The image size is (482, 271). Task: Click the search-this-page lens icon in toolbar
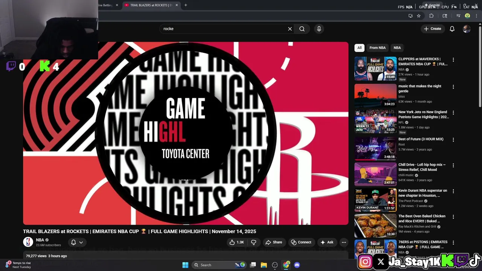445,16
